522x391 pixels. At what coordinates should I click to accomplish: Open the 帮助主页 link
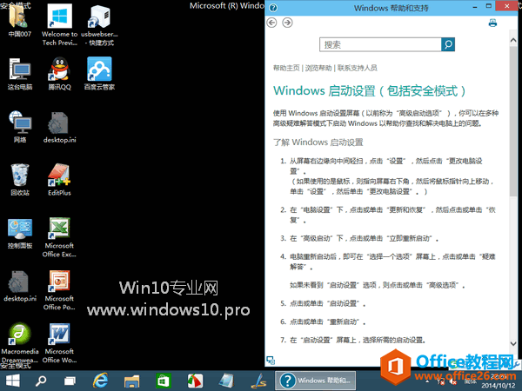pos(286,68)
